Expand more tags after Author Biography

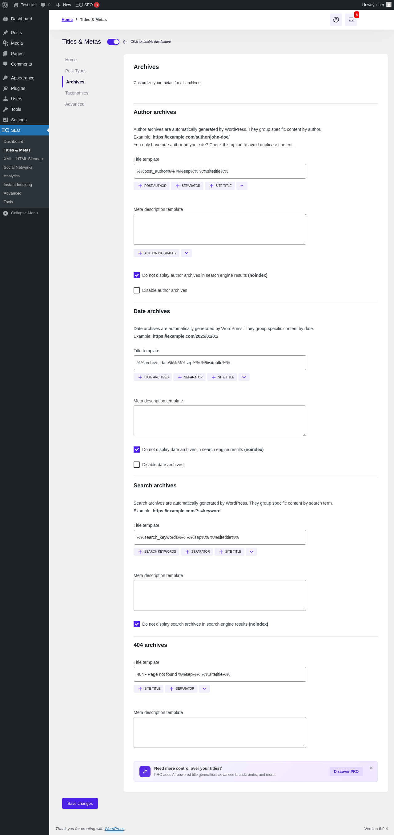coord(186,253)
